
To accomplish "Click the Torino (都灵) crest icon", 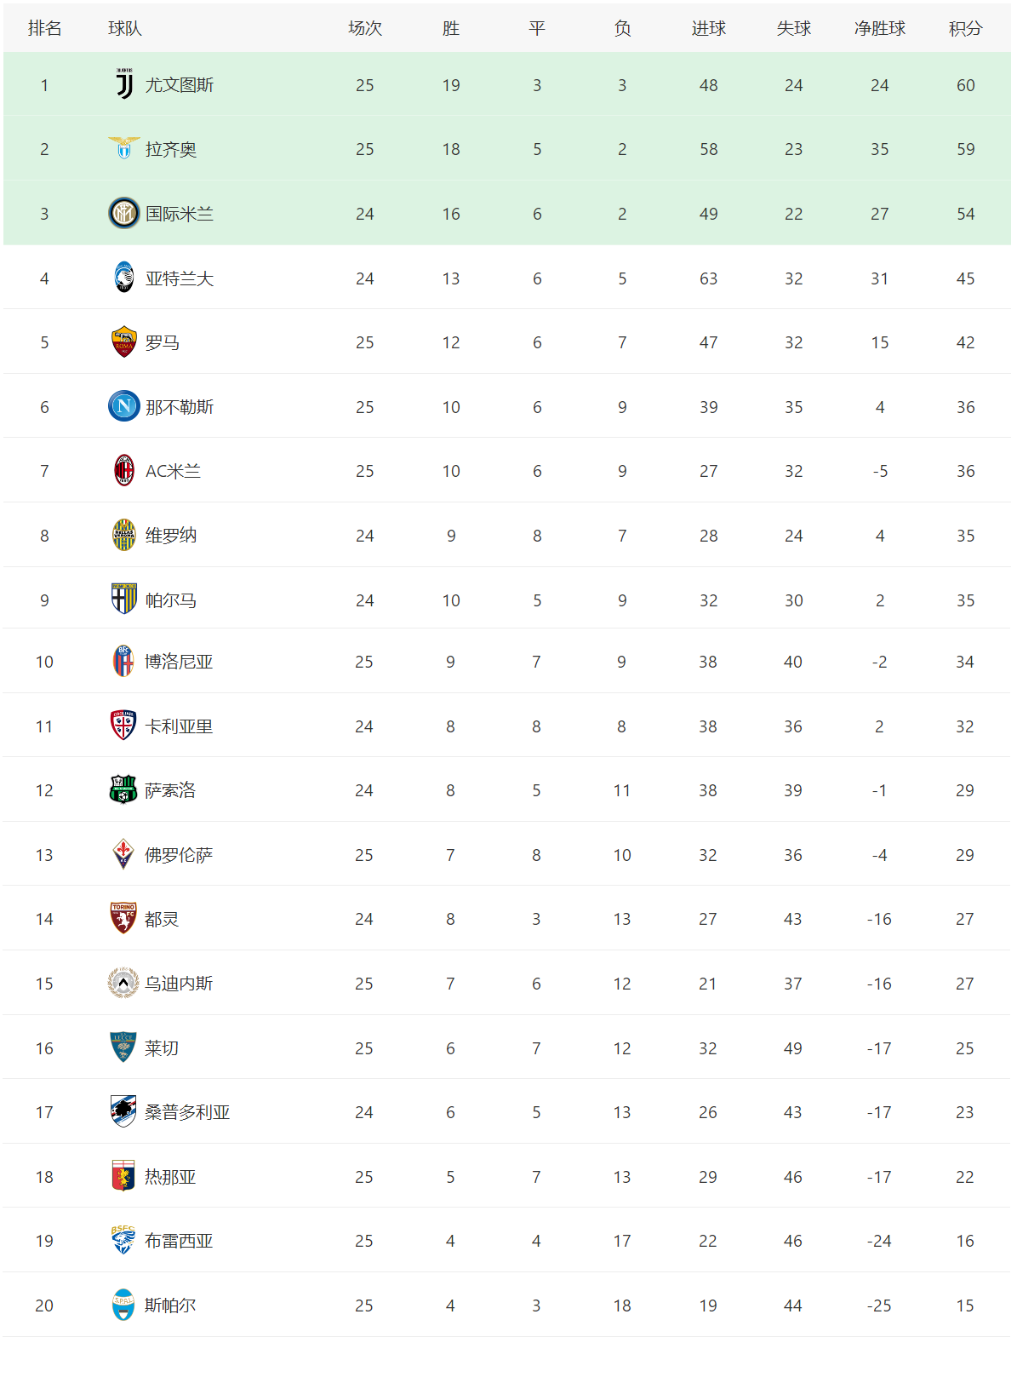I will coord(123,919).
